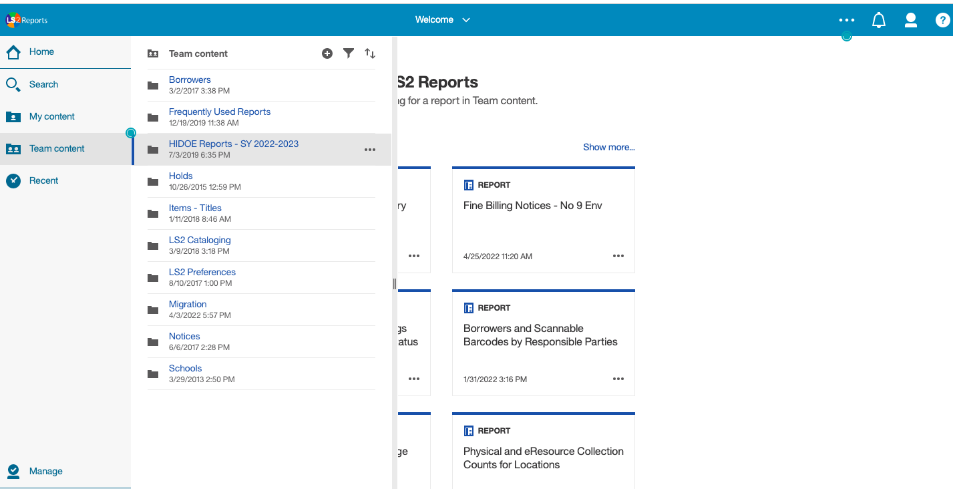Image resolution: width=953 pixels, height=489 pixels.
Task: Click the folder icon next to LS2 Cataloging
Action: coord(153,246)
